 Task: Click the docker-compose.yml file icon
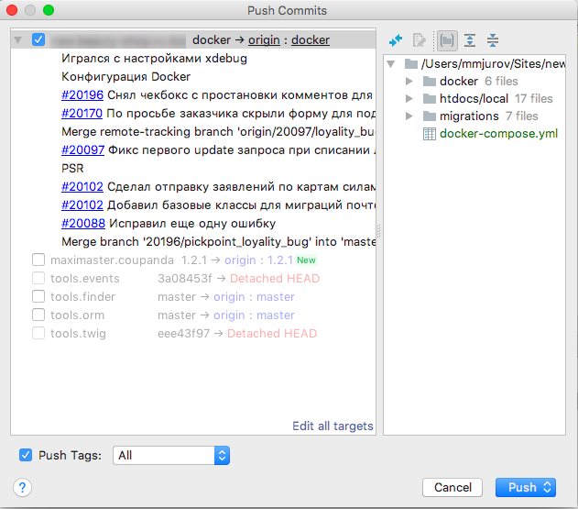click(429, 134)
